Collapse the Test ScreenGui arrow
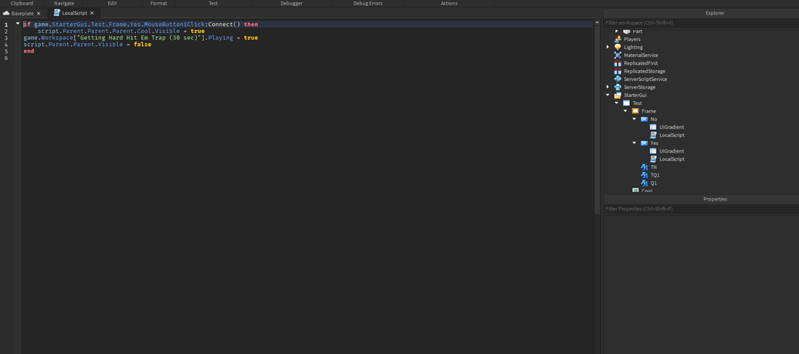 tap(617, 103)
